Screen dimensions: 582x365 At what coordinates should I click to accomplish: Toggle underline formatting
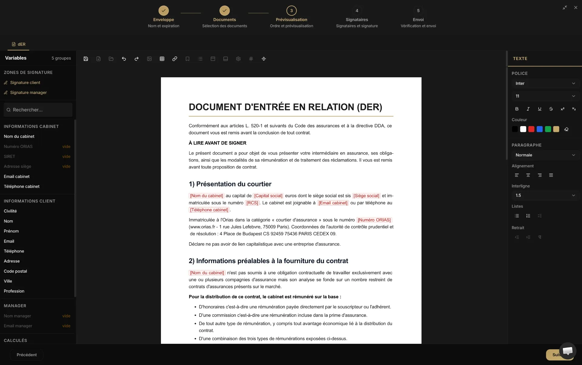[x=540, y=109]
